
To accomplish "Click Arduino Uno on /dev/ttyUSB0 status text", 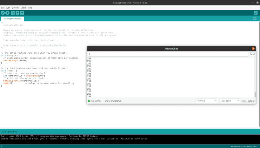I will [244, 146].
